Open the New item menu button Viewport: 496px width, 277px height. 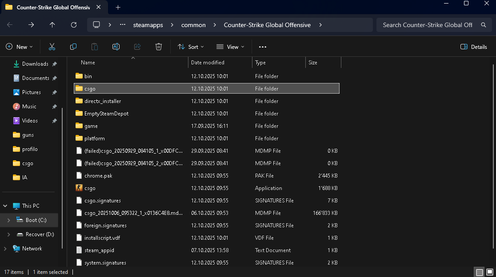click(20, 47)
